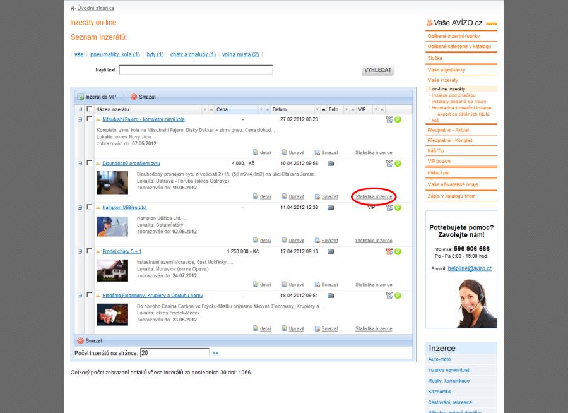
Task: Tick the checkbox for Mitsubishi Pajero ad
Action: tap(89, 119)
